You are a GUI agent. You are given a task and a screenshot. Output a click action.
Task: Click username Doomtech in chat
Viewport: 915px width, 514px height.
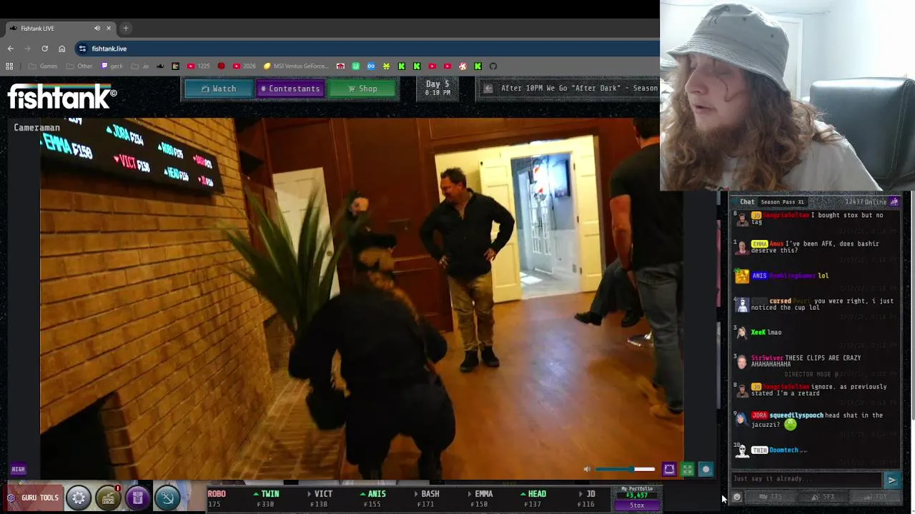(x=783, y=450)
